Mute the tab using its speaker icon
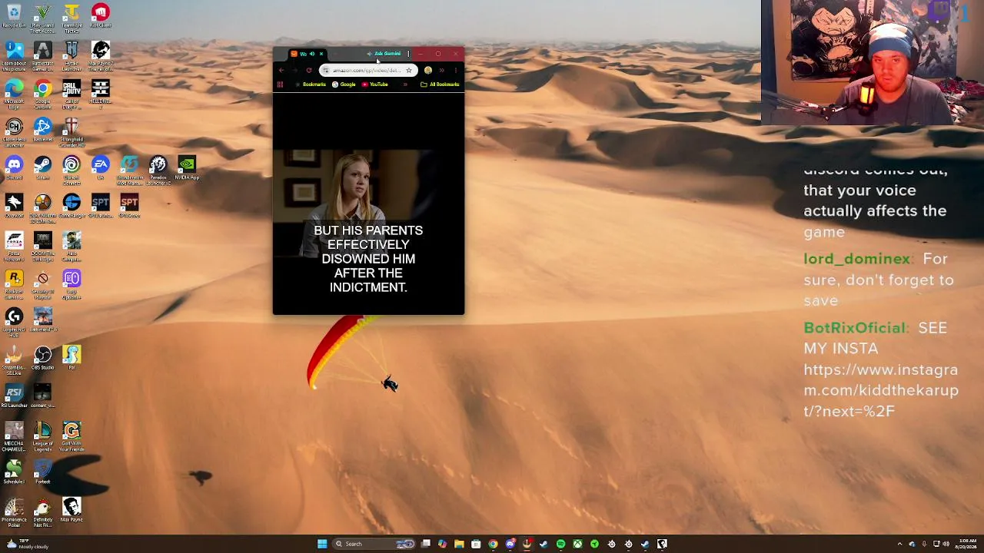This screenshot has width=984, height=553. [x=311, y=54]
